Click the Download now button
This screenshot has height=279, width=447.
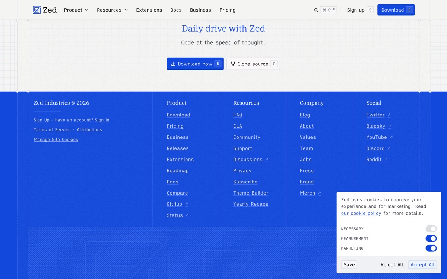195,64
